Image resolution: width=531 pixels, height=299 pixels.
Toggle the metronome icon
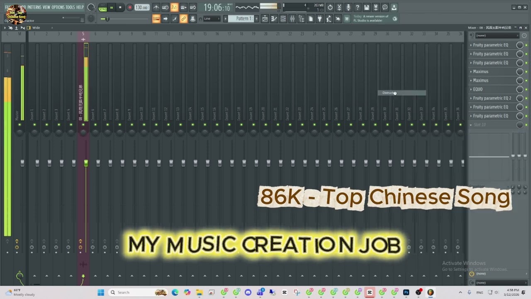pos(156,7)
